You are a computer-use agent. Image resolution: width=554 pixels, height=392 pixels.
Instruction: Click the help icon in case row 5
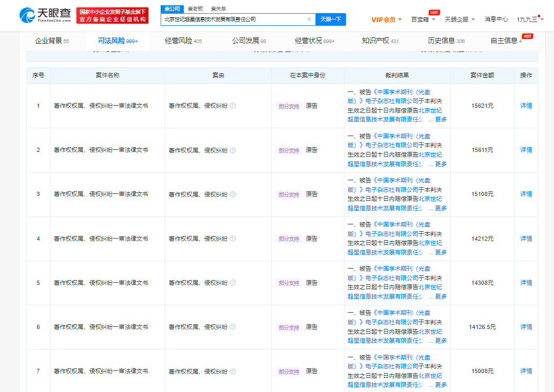[x=233, y=283]
